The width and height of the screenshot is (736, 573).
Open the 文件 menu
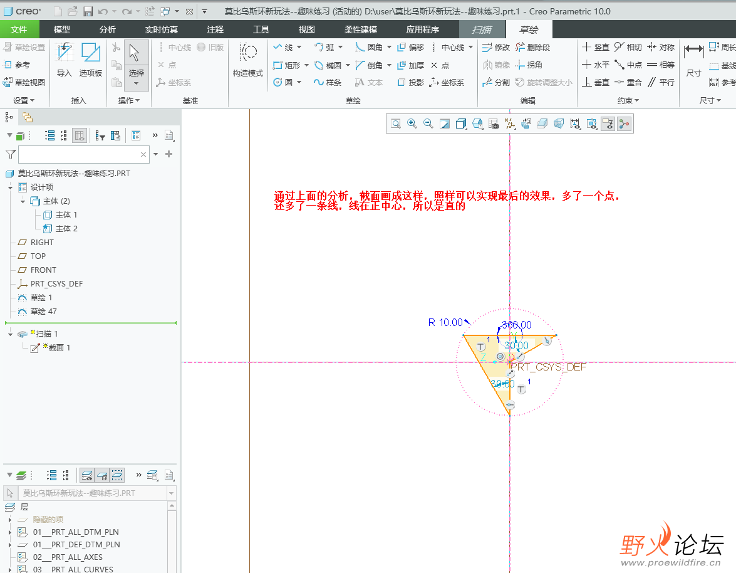(x=19, y=29)
